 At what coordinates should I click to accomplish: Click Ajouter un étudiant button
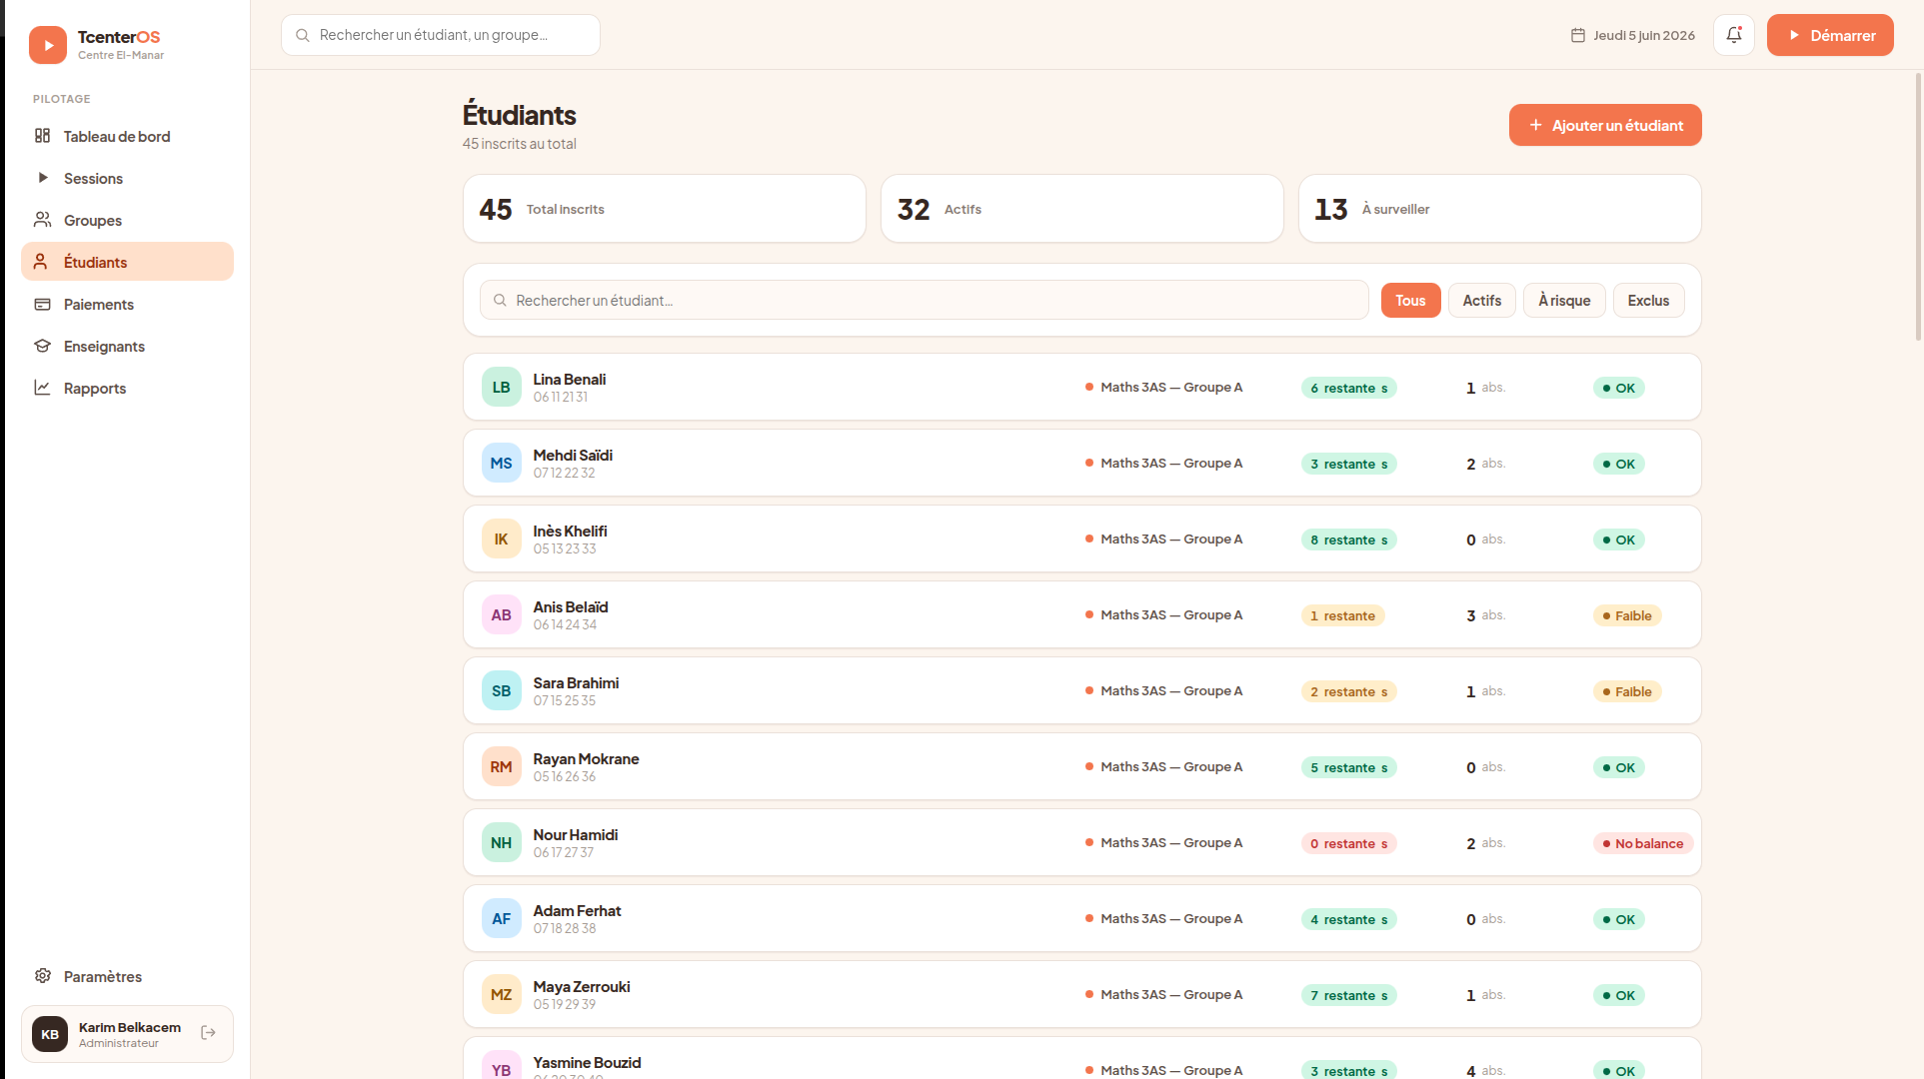point(1605,125)
